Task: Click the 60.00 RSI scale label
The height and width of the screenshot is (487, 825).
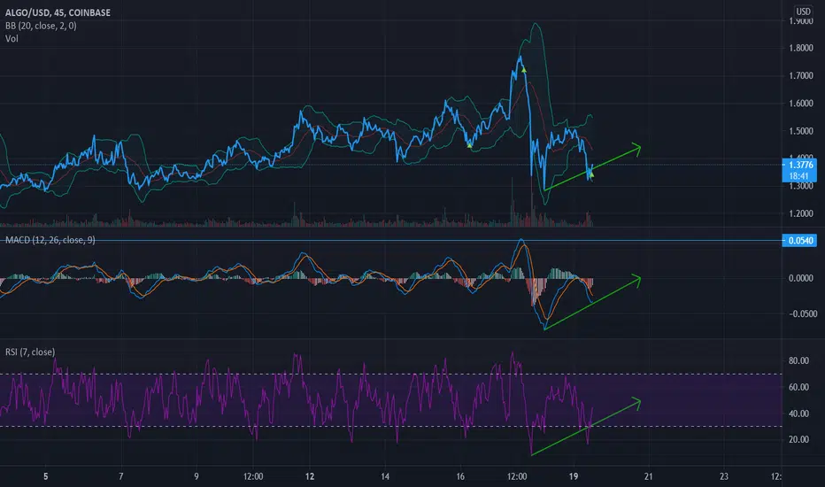Action: coord(798,387)
